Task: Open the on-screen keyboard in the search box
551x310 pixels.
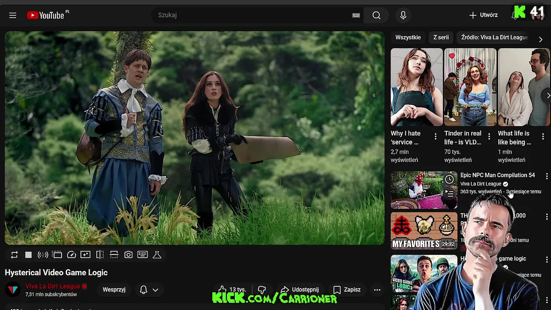Action: [x=356, y=15]
